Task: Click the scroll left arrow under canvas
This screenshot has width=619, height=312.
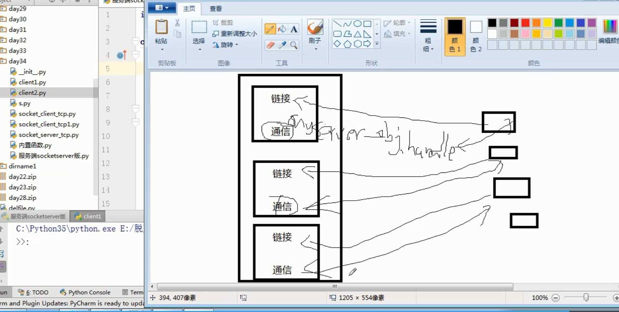Action: point(152,287)
